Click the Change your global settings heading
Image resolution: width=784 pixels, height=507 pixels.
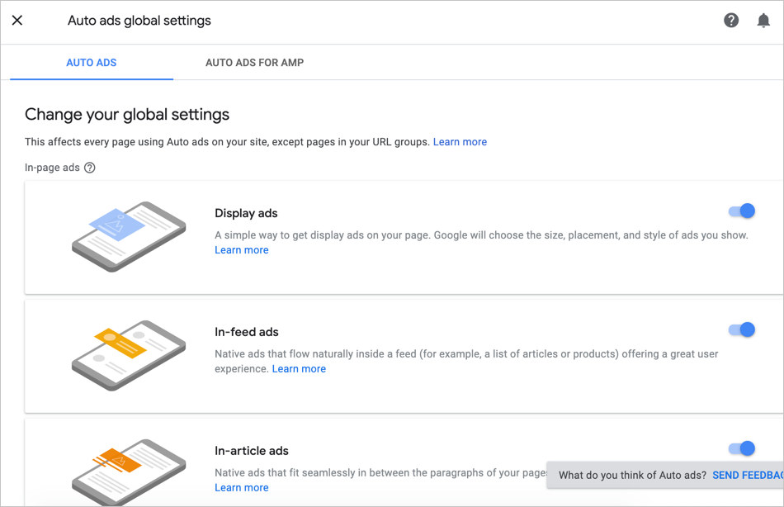point(127,115)
